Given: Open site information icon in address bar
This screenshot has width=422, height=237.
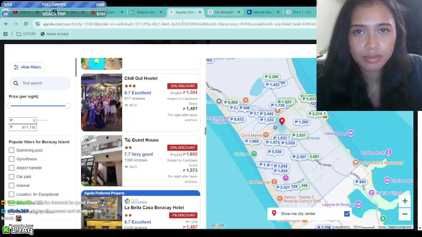Looking at the screenshot, I should coord(38,24).
